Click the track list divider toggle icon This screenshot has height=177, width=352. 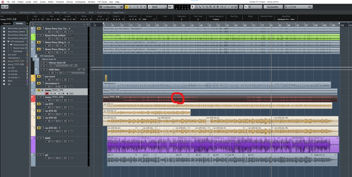coord(33,24)
